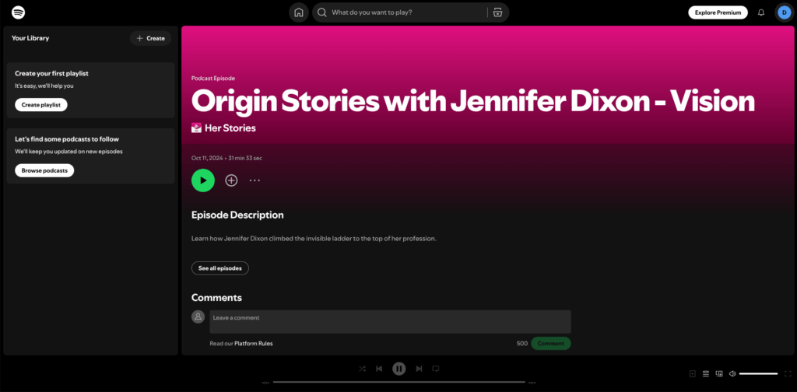Toggle shuffle in the player bar

pyautogui.click(x=363, y=369)
